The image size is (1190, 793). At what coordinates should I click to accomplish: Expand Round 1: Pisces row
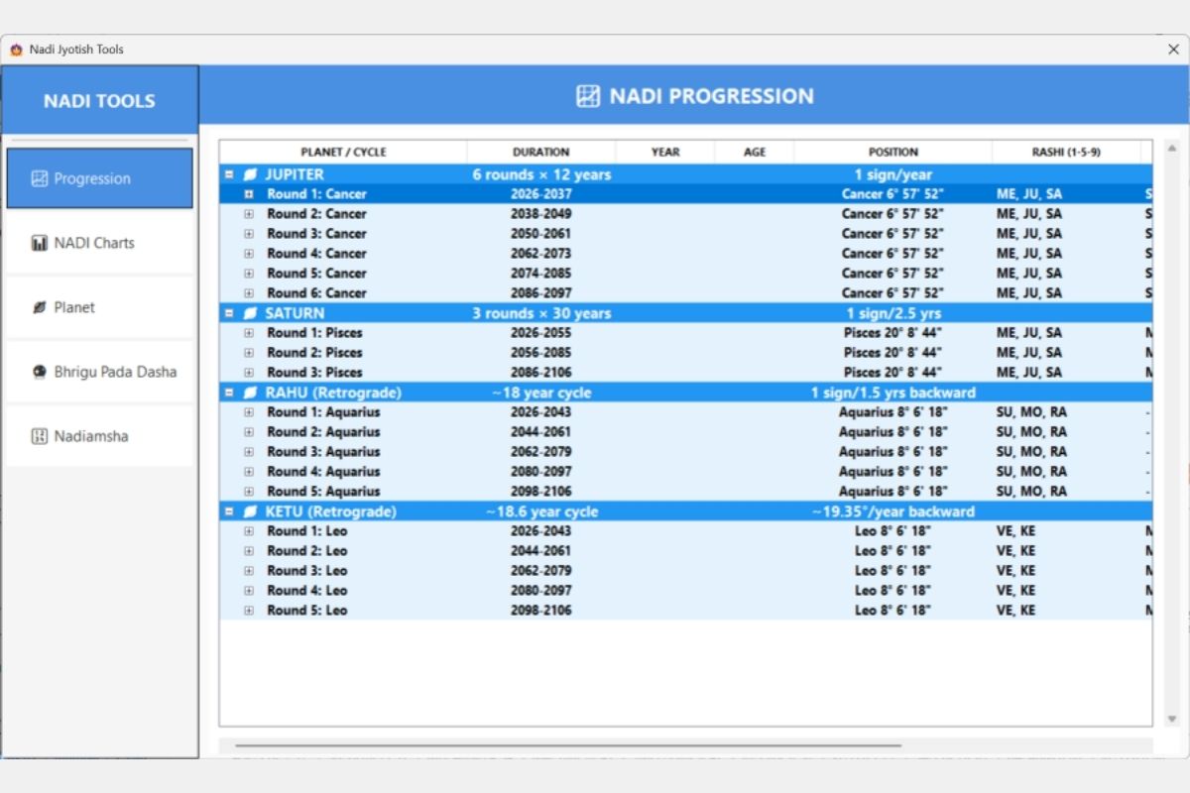pyautogui.click(x=249, y=333)
